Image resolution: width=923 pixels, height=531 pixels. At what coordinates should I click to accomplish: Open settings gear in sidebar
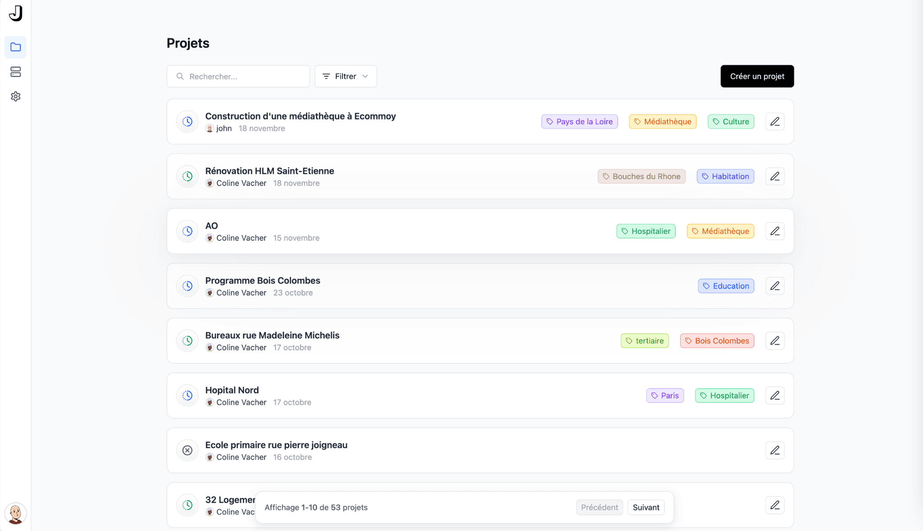[x=15, y=96]
